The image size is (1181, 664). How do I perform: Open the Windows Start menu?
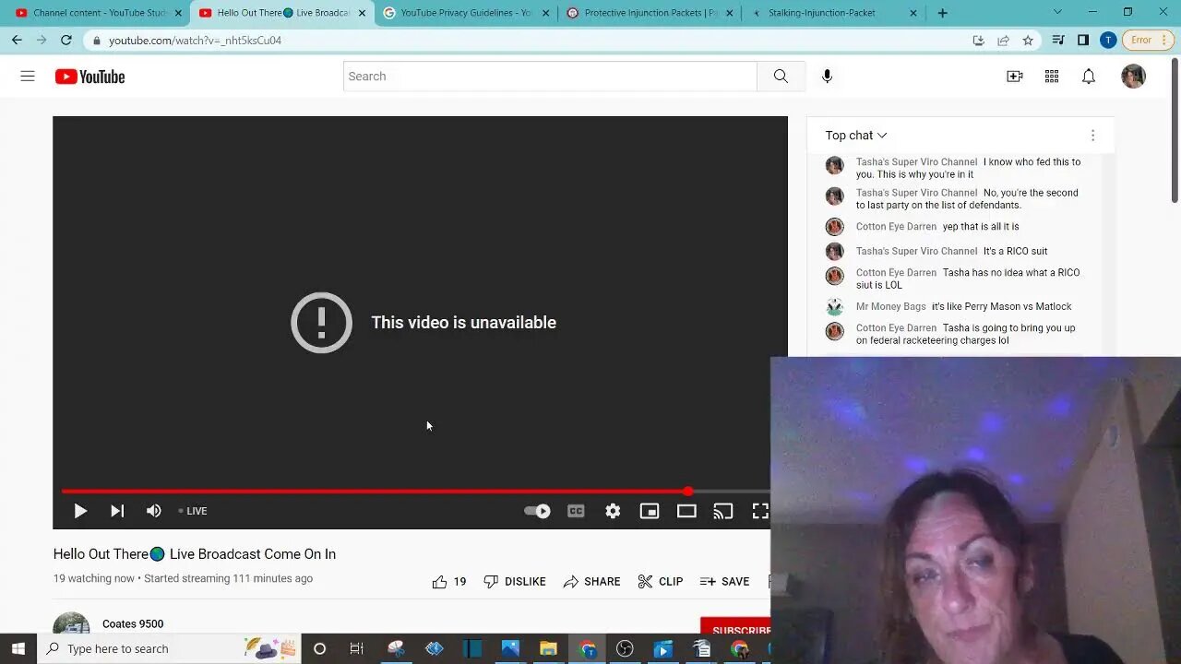point(18,648)
